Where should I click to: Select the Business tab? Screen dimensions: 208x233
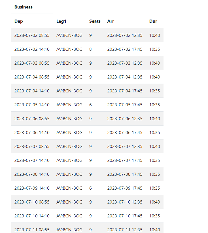(x=24, y=7)
